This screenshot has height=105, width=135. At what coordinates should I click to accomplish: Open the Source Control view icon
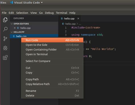(5, 39)
